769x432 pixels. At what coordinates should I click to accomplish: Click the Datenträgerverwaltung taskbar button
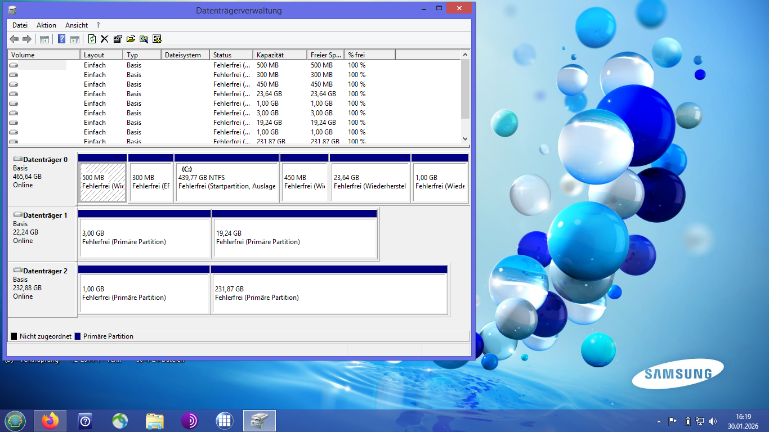(260, 421)
